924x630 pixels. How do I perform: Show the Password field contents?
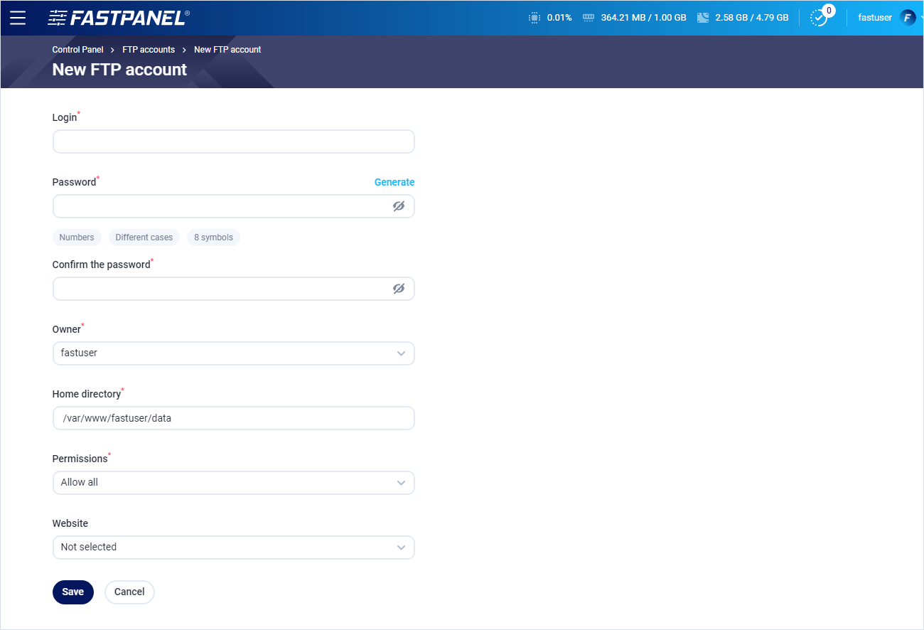click(x=399, y=206)
